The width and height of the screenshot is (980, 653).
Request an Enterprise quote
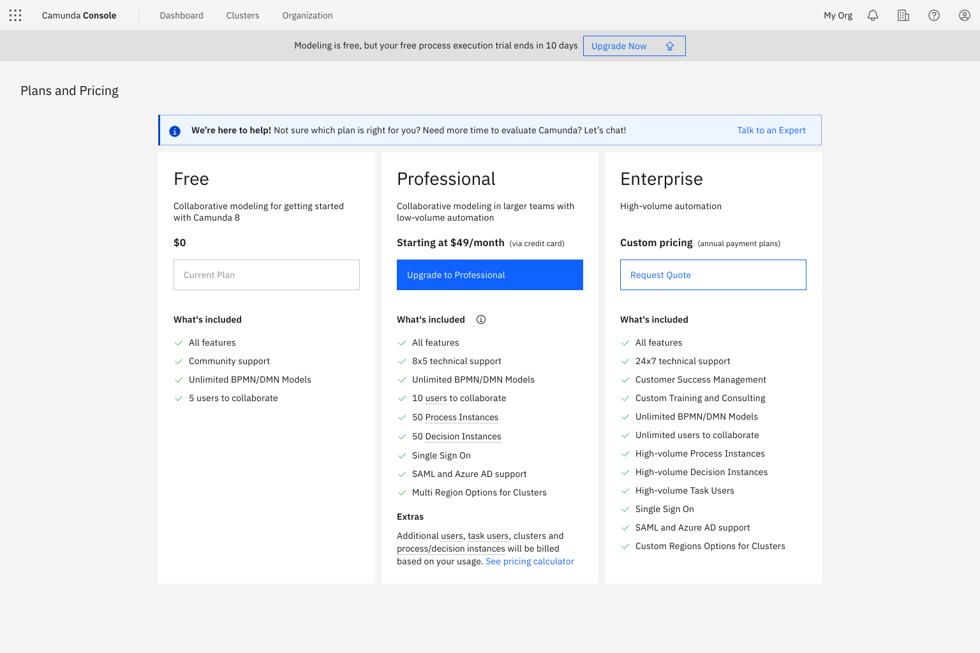tap(713, 275)
